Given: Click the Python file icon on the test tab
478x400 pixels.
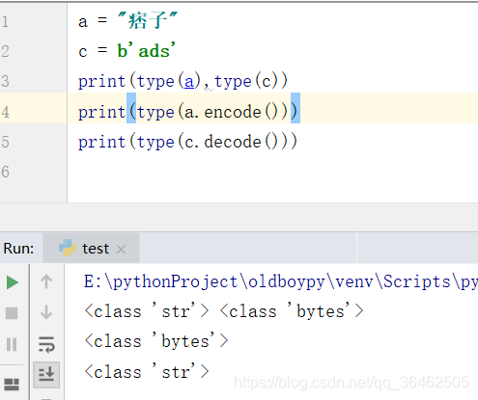Looking at the screenshot, I should pyautogui.click(x=68, y=248).
